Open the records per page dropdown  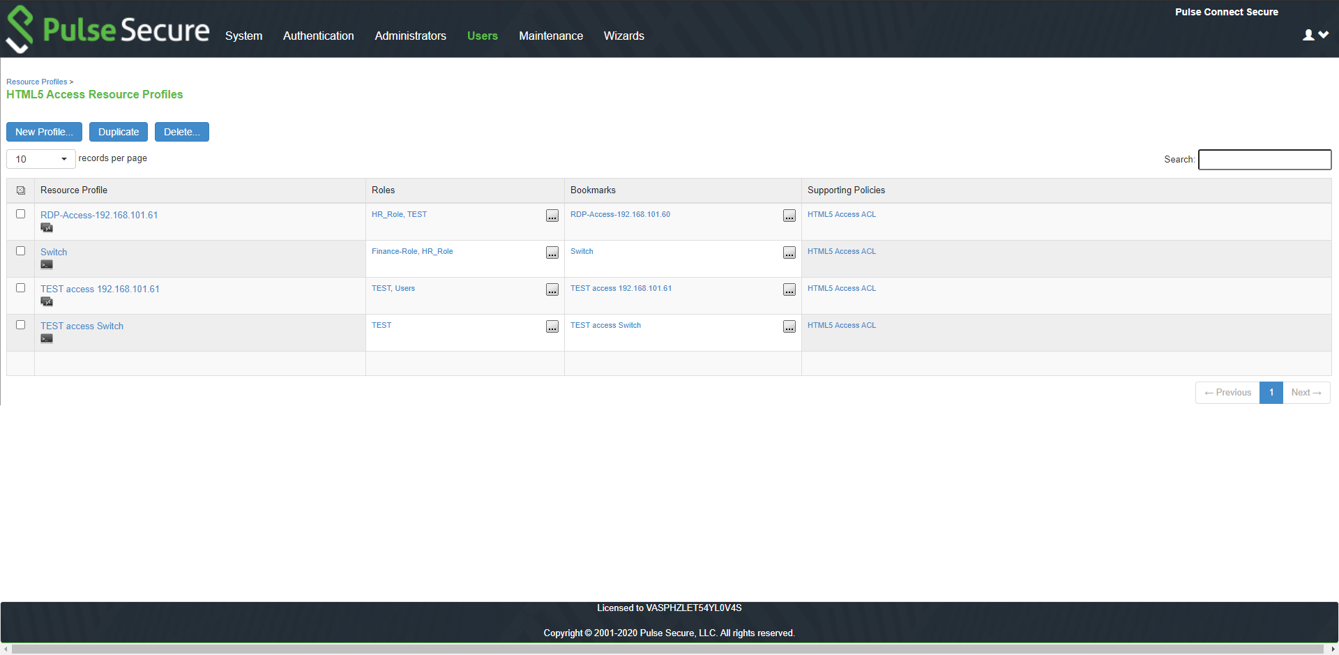coord(40,159)
